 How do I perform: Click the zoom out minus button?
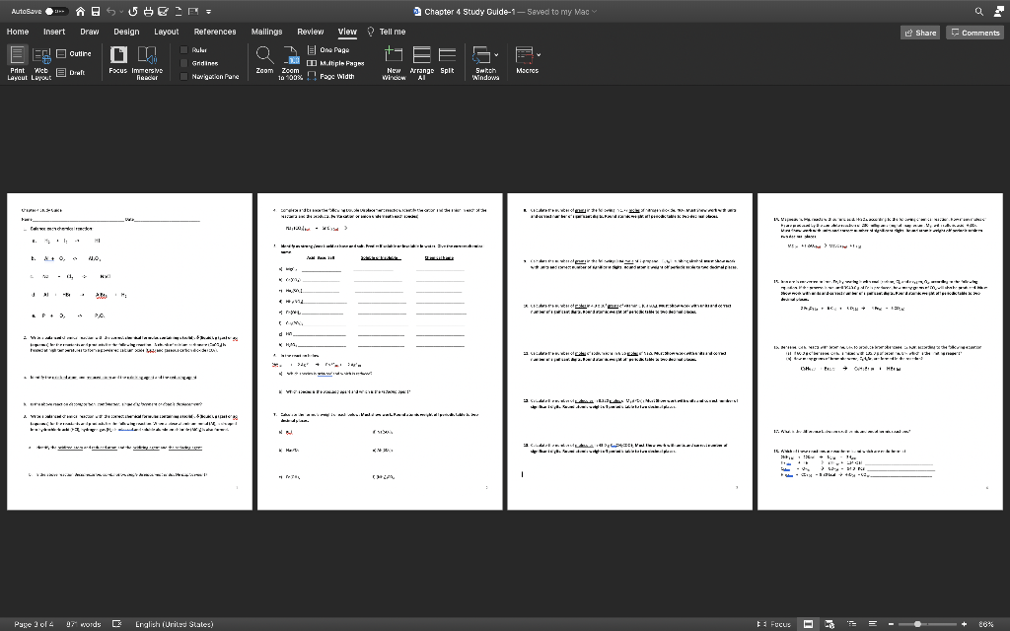[891, 624]
